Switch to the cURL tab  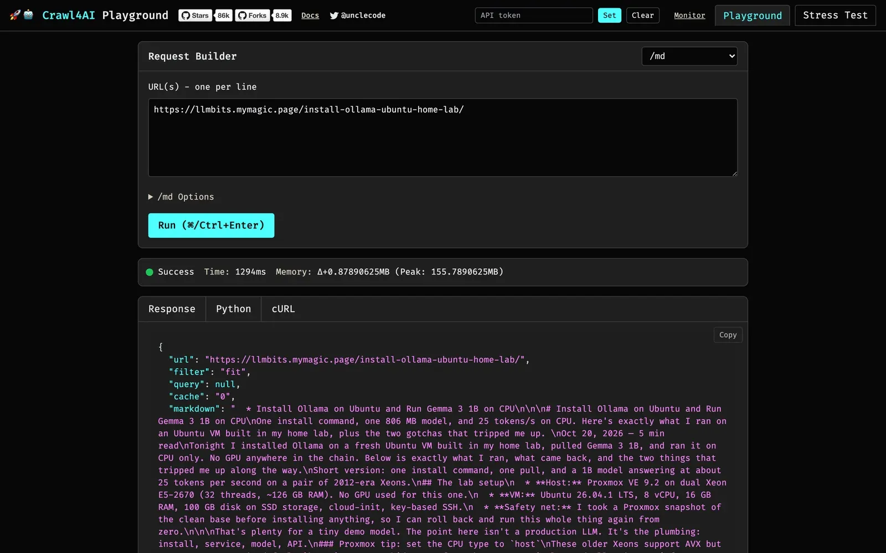pyautogui.click(x=283, y=309)
